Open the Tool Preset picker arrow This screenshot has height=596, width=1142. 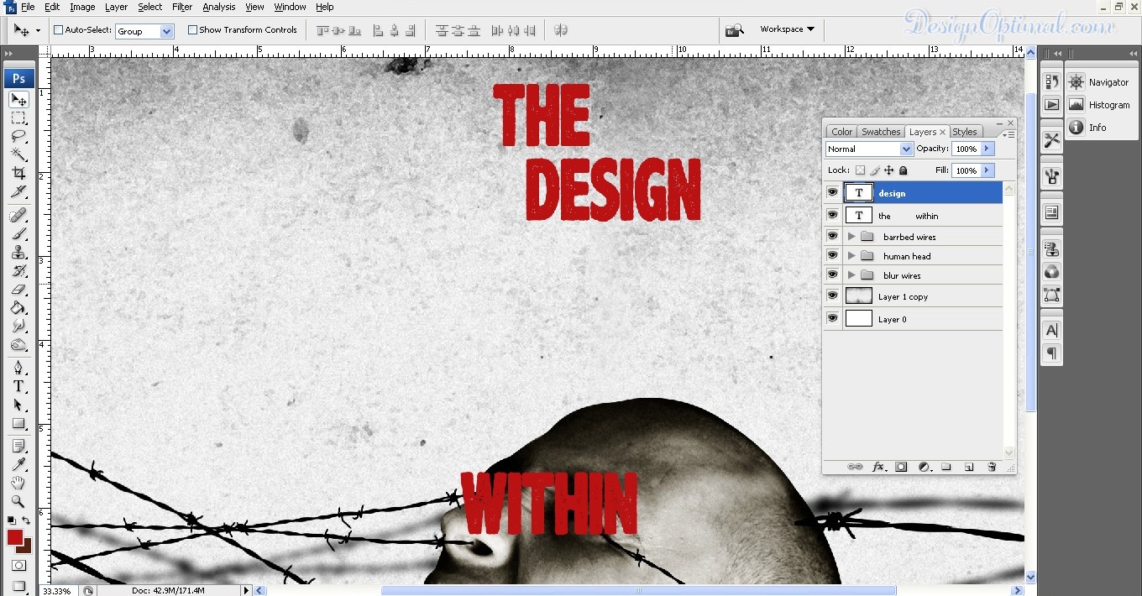coord(37,31)
